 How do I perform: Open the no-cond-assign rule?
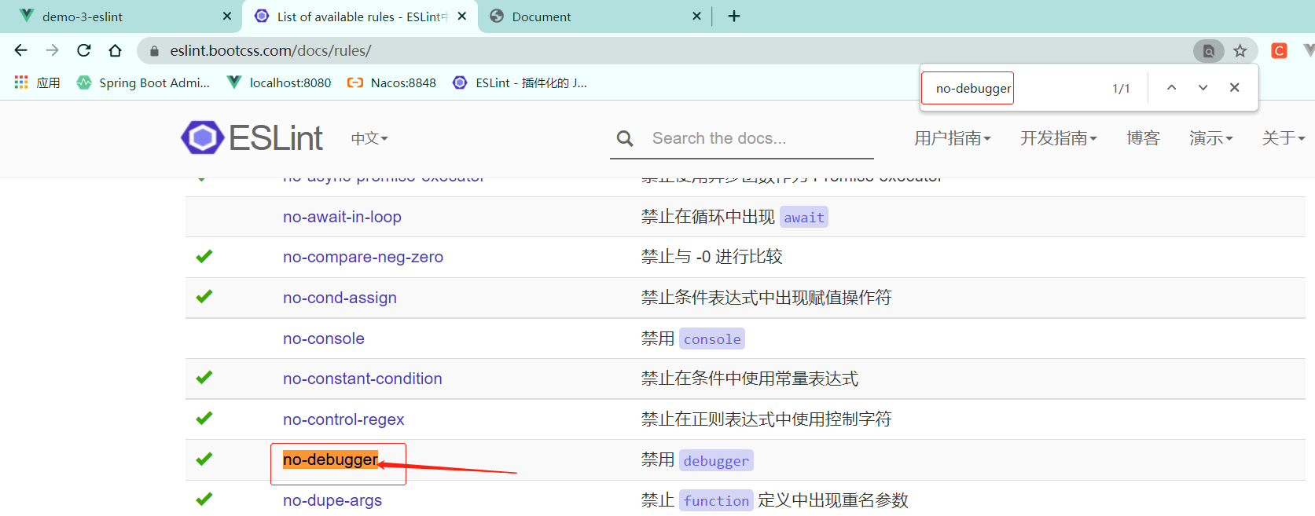tap(340, 298)
